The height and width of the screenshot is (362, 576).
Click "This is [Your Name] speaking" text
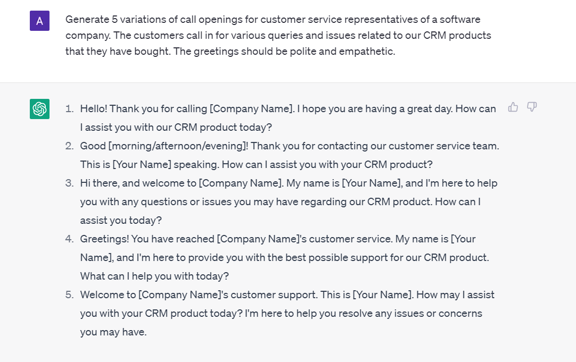pyautogui.click(x=150, y=164)
